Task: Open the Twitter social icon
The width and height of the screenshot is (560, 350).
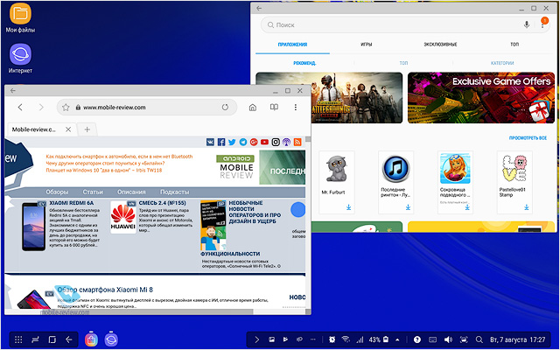Action: pyautogui.click(x=232, y=142)
